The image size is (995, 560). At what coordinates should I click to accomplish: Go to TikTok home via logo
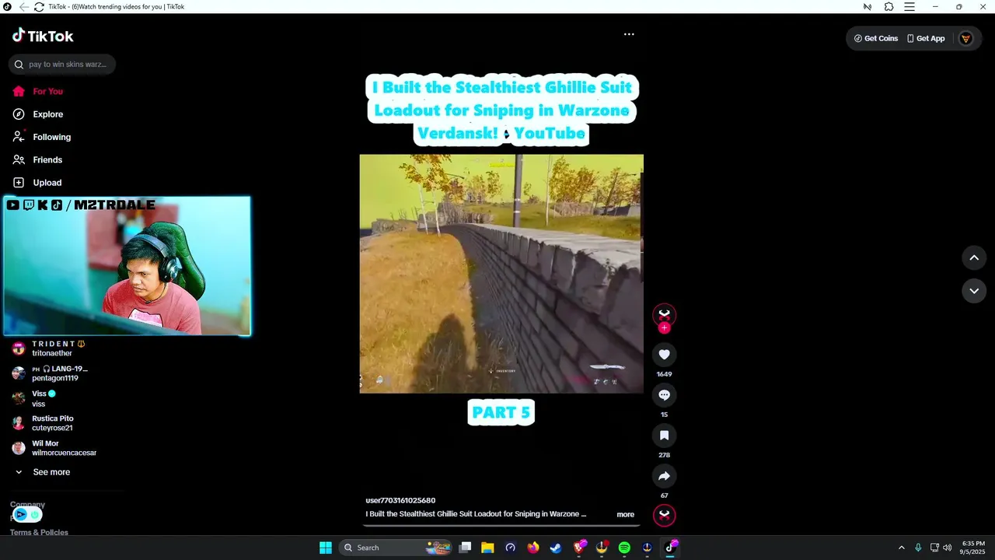[43, 36]
